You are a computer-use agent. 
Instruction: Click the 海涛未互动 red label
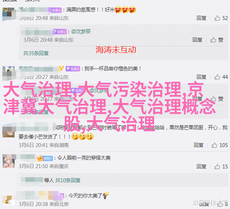tap(116, 50)
